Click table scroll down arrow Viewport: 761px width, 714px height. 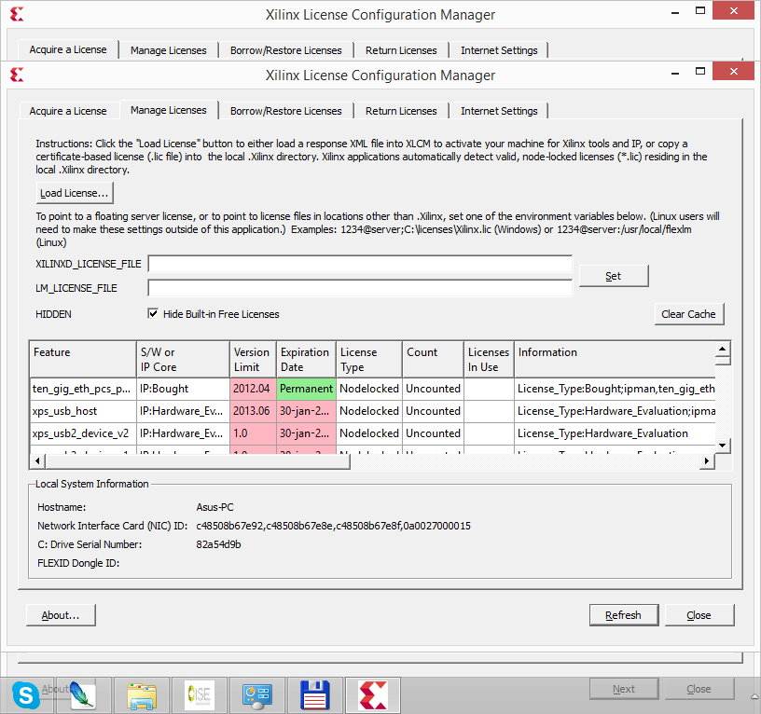722,446
